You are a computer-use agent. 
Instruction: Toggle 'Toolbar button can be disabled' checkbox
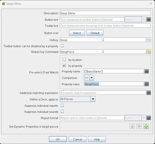pos(62,46)
